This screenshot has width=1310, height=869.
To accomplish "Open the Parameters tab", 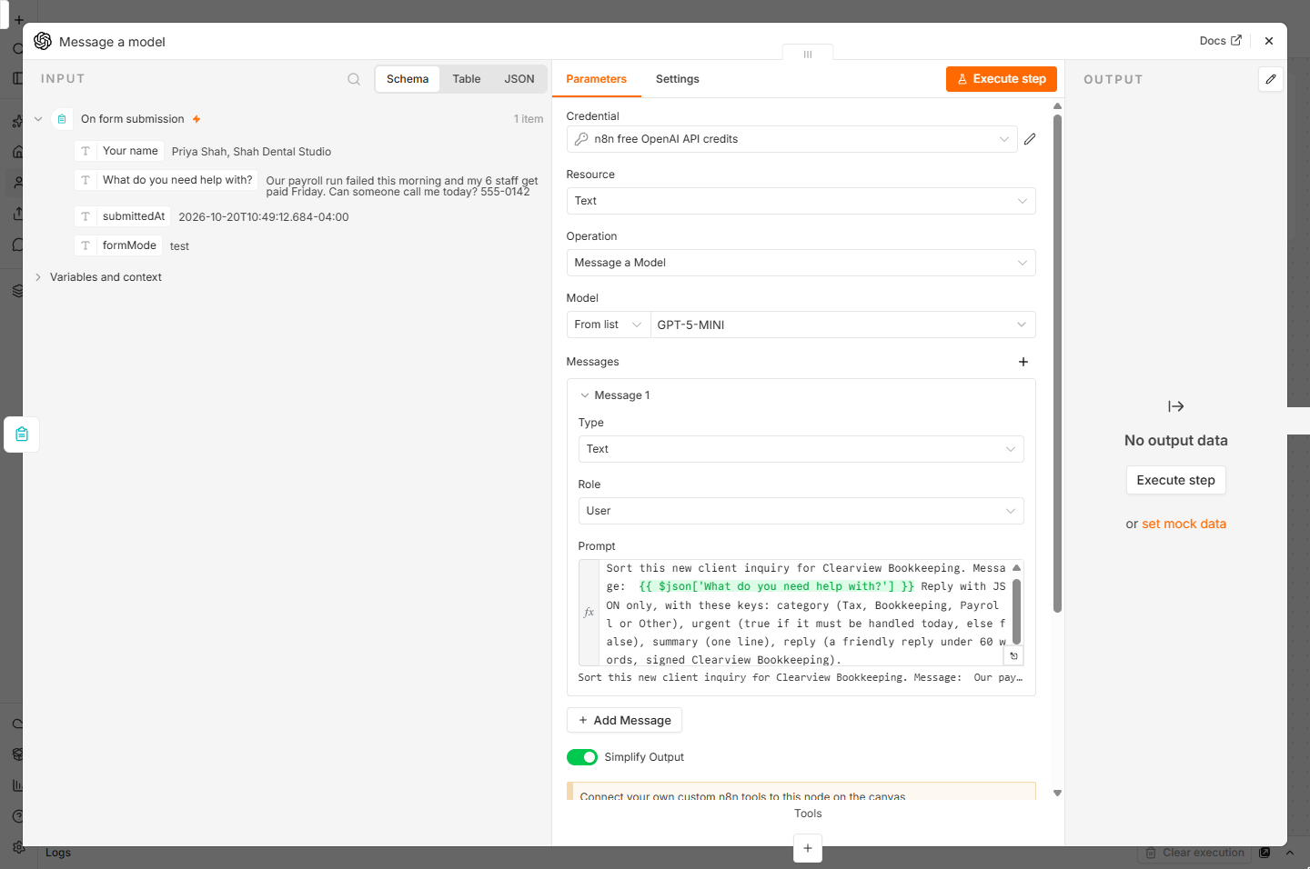I will 596,79.
